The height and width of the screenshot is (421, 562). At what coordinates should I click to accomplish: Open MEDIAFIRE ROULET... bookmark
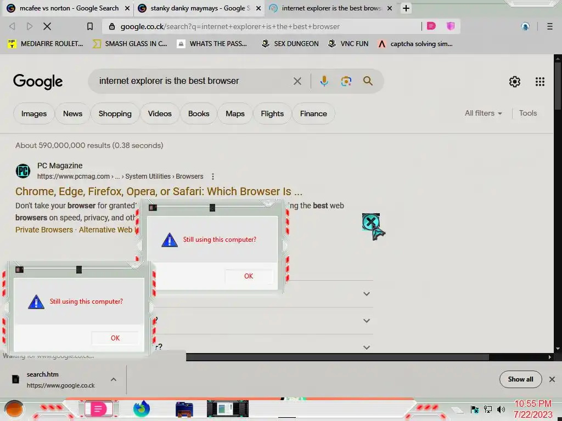[45, 44]
